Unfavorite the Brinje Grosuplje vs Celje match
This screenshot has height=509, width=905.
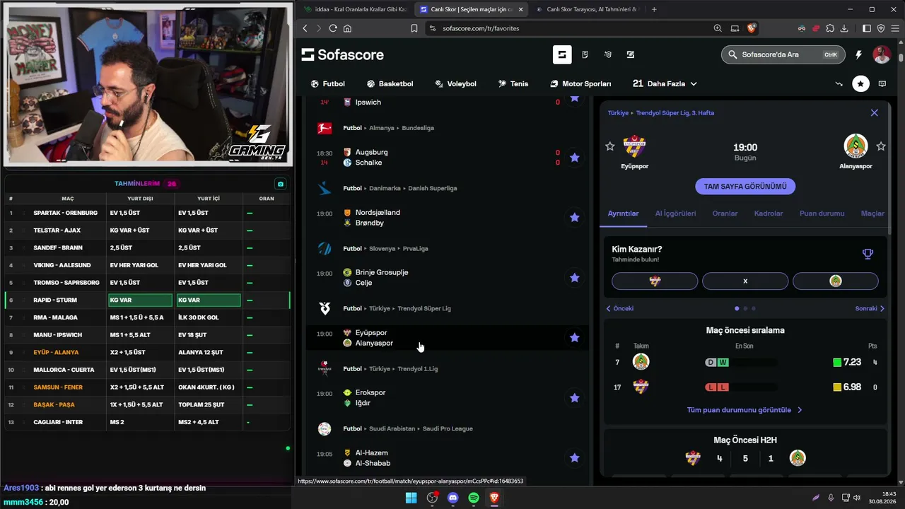(x=574, y=278)
